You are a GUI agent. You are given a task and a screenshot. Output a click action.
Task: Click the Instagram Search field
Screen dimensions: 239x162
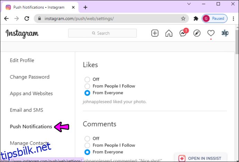tap(103, 33)
